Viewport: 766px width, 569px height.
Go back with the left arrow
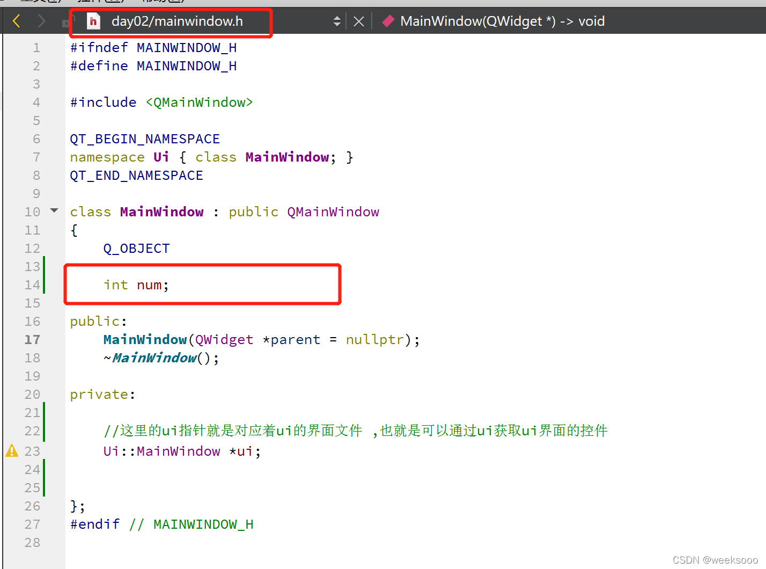(17, 21)
